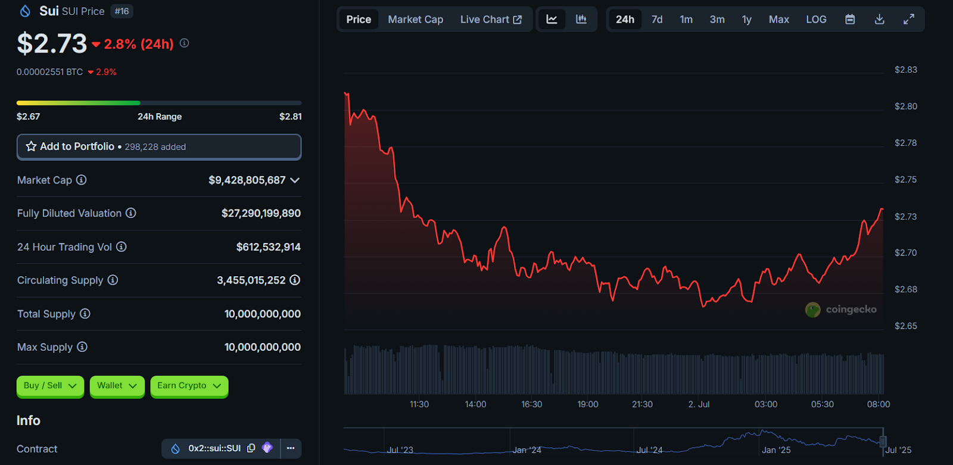This screenshot has height=465, width=953.
Task: Switch to line chart view icon
Action: click(x=552, y=19)
